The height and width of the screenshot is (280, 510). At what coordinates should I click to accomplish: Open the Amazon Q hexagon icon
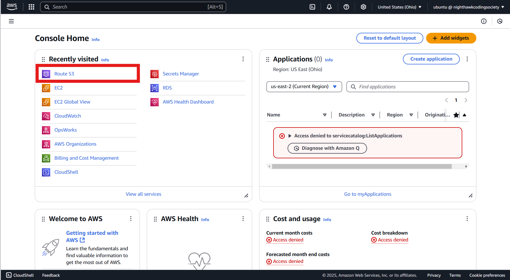[500, 21]
